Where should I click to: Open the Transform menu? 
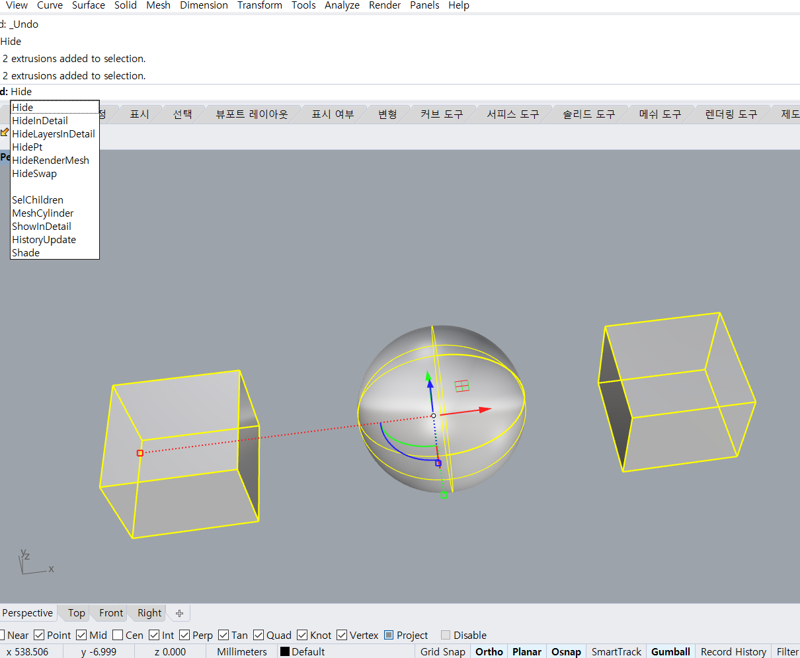(x=259, y=5)
